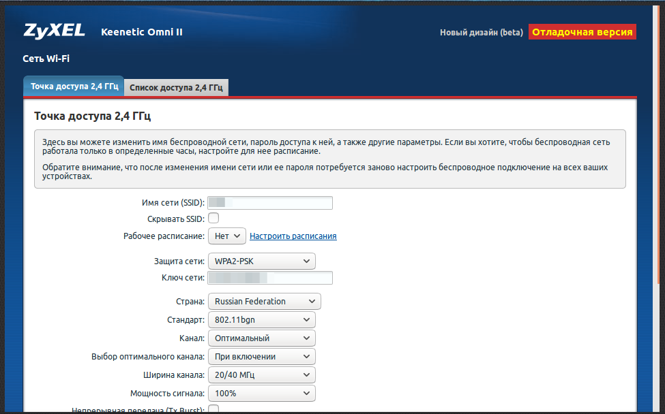Click the Точка доступа 2,4 ГГц section heading

[93, 116]
